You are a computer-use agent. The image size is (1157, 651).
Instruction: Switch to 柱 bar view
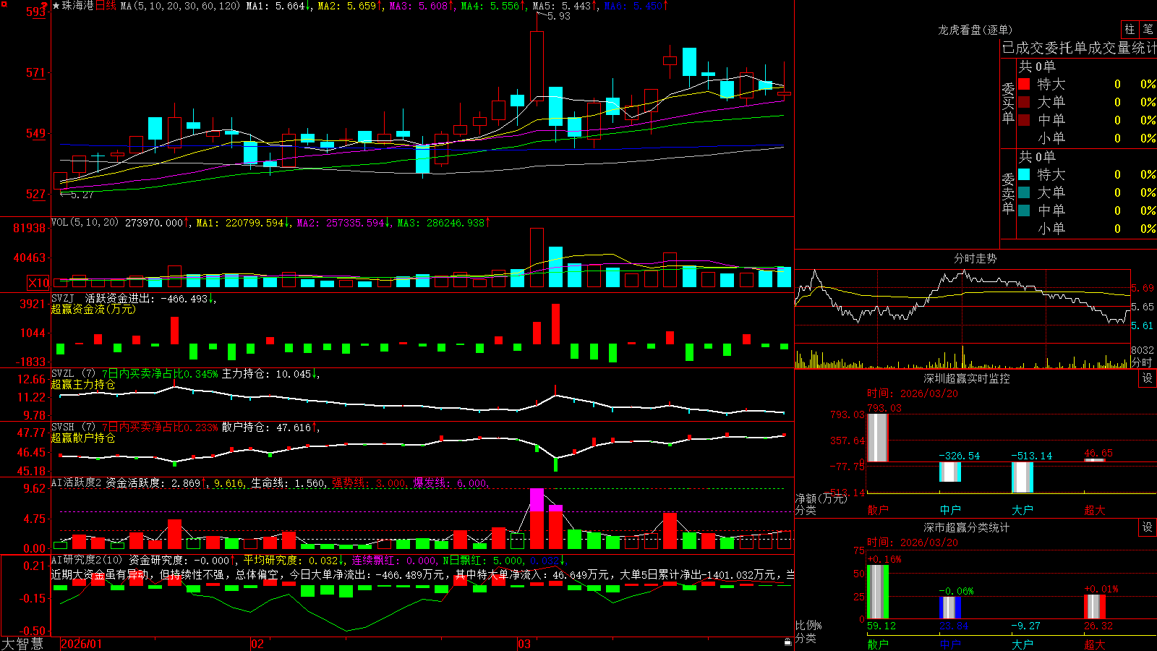pos(1129,29)
